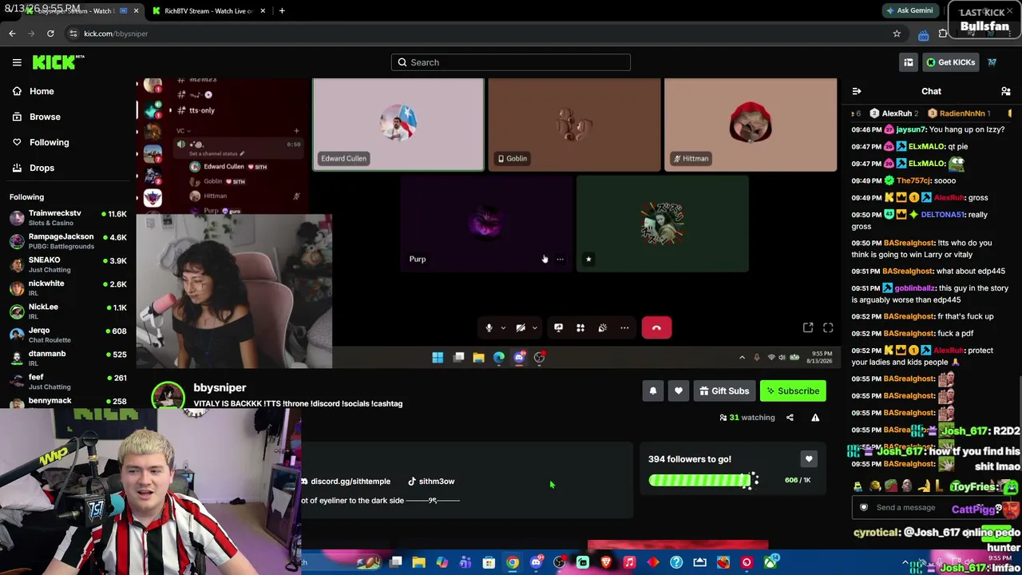This screenshot has width=1022, height=575.
Task: Expand camera options arrow in Discord call
Action: point(535,328)
